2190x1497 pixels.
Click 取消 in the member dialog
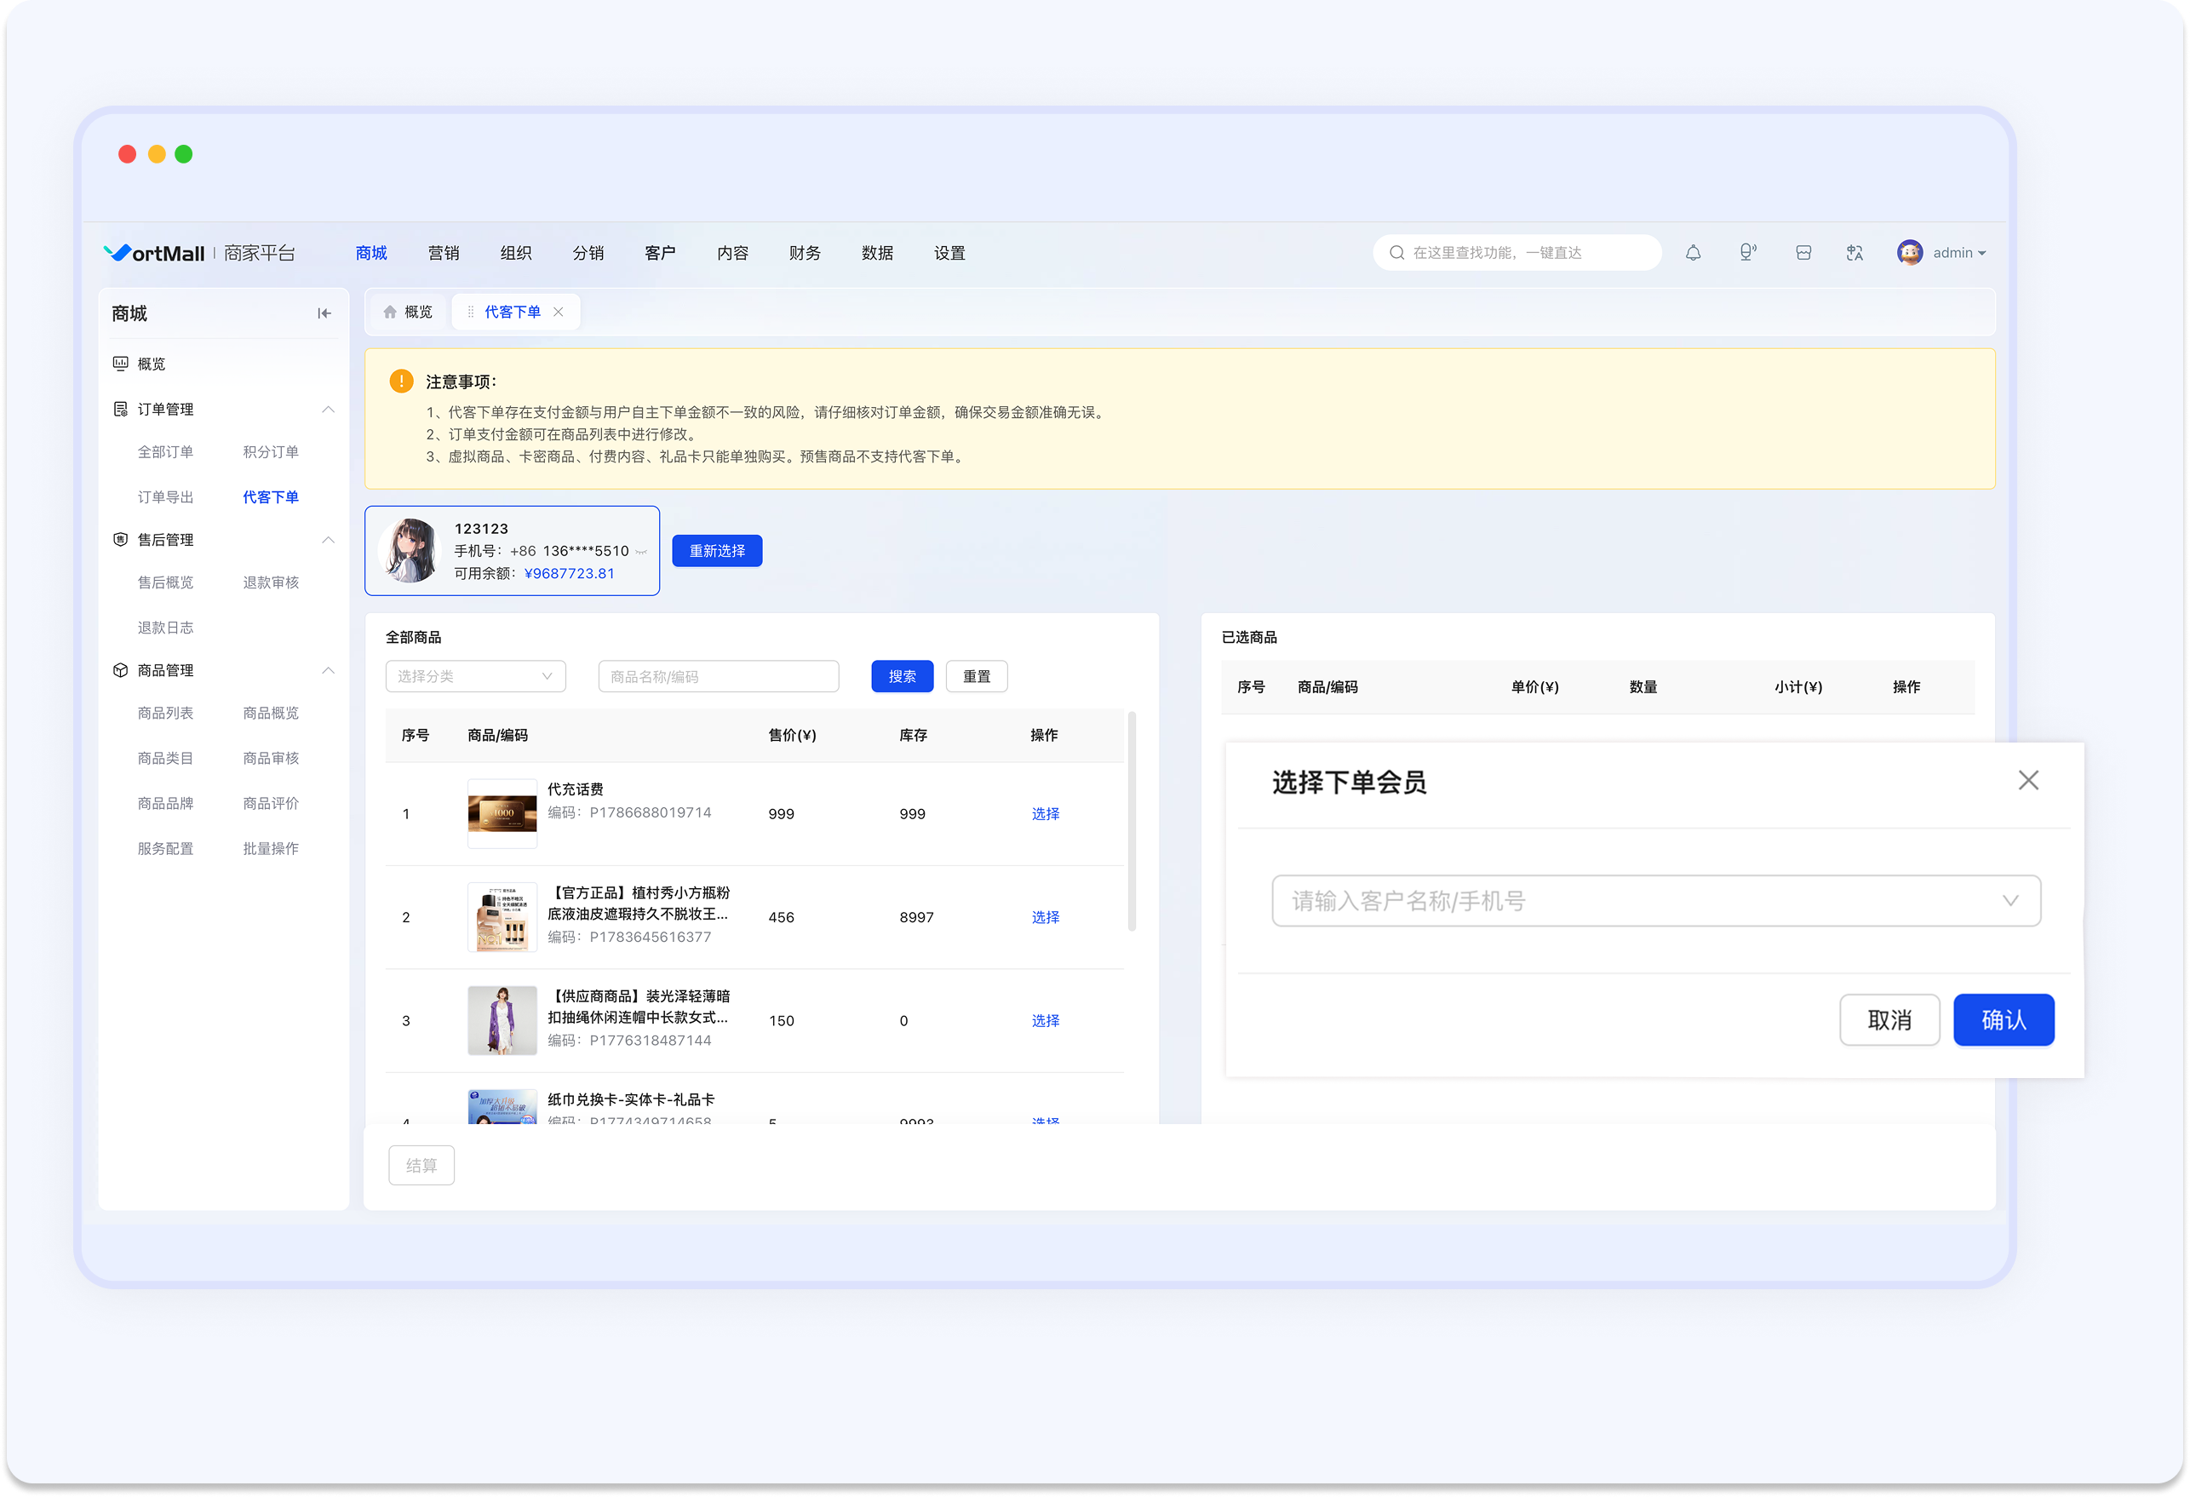coord(1889,1019)
